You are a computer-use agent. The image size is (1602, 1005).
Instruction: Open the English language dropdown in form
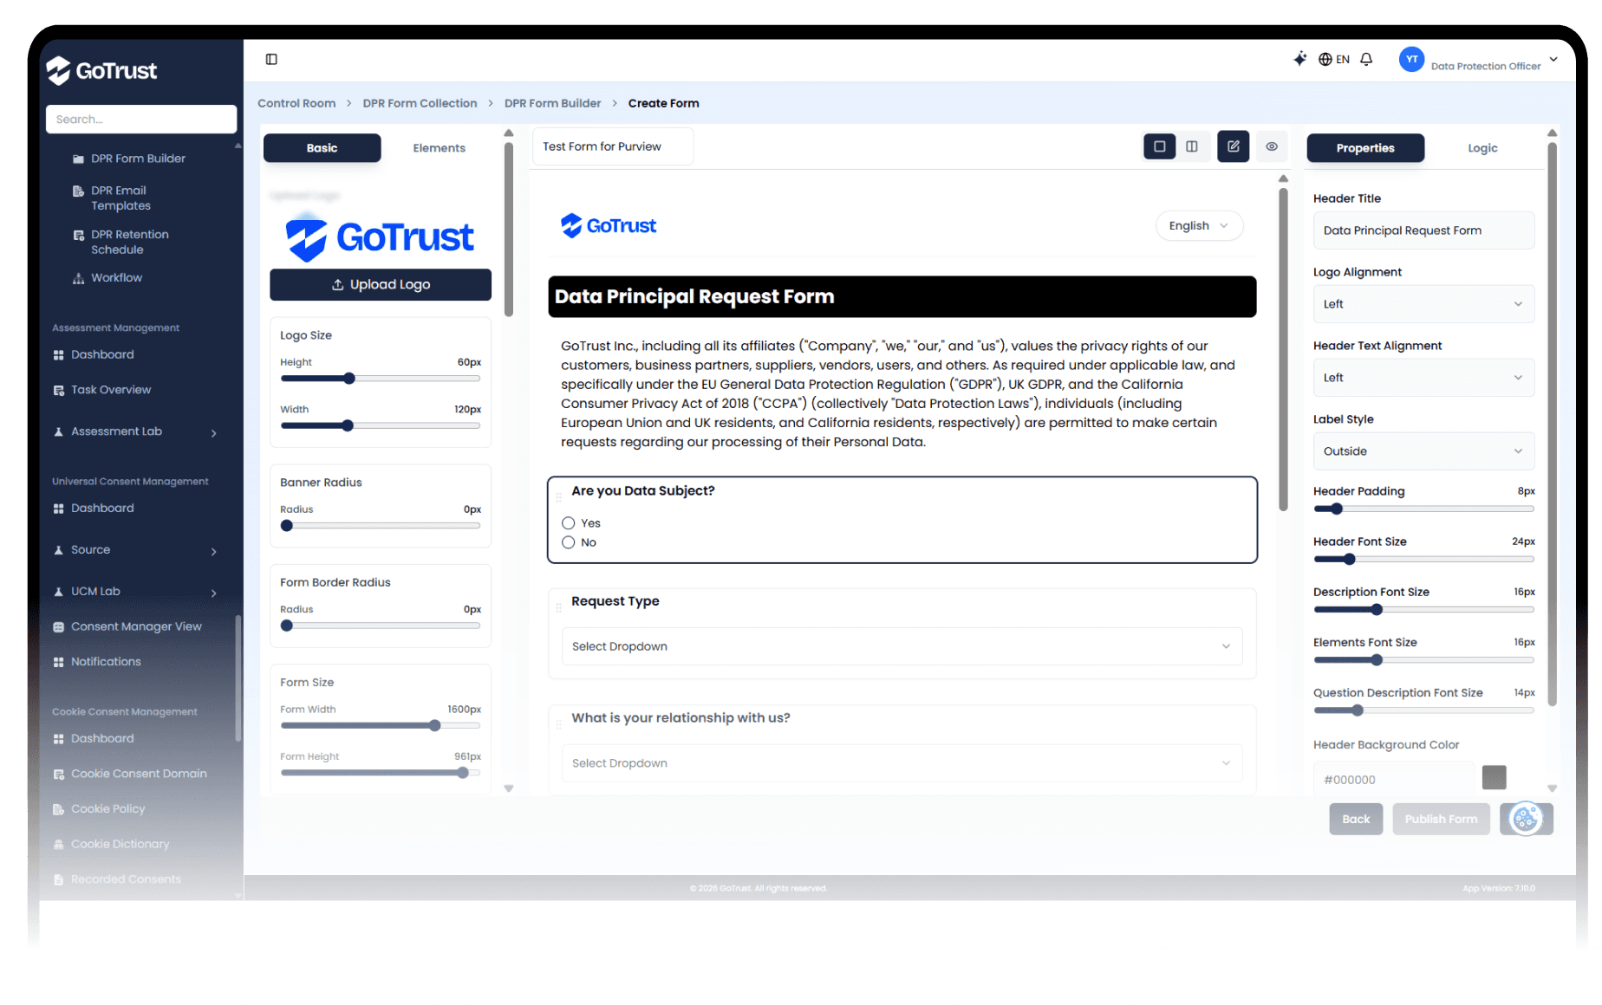(x=1199, y=226)
